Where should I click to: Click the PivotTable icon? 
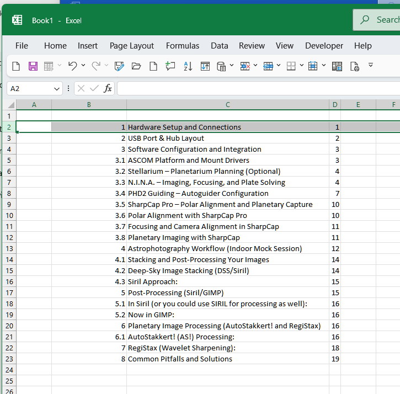pos(337,66)
